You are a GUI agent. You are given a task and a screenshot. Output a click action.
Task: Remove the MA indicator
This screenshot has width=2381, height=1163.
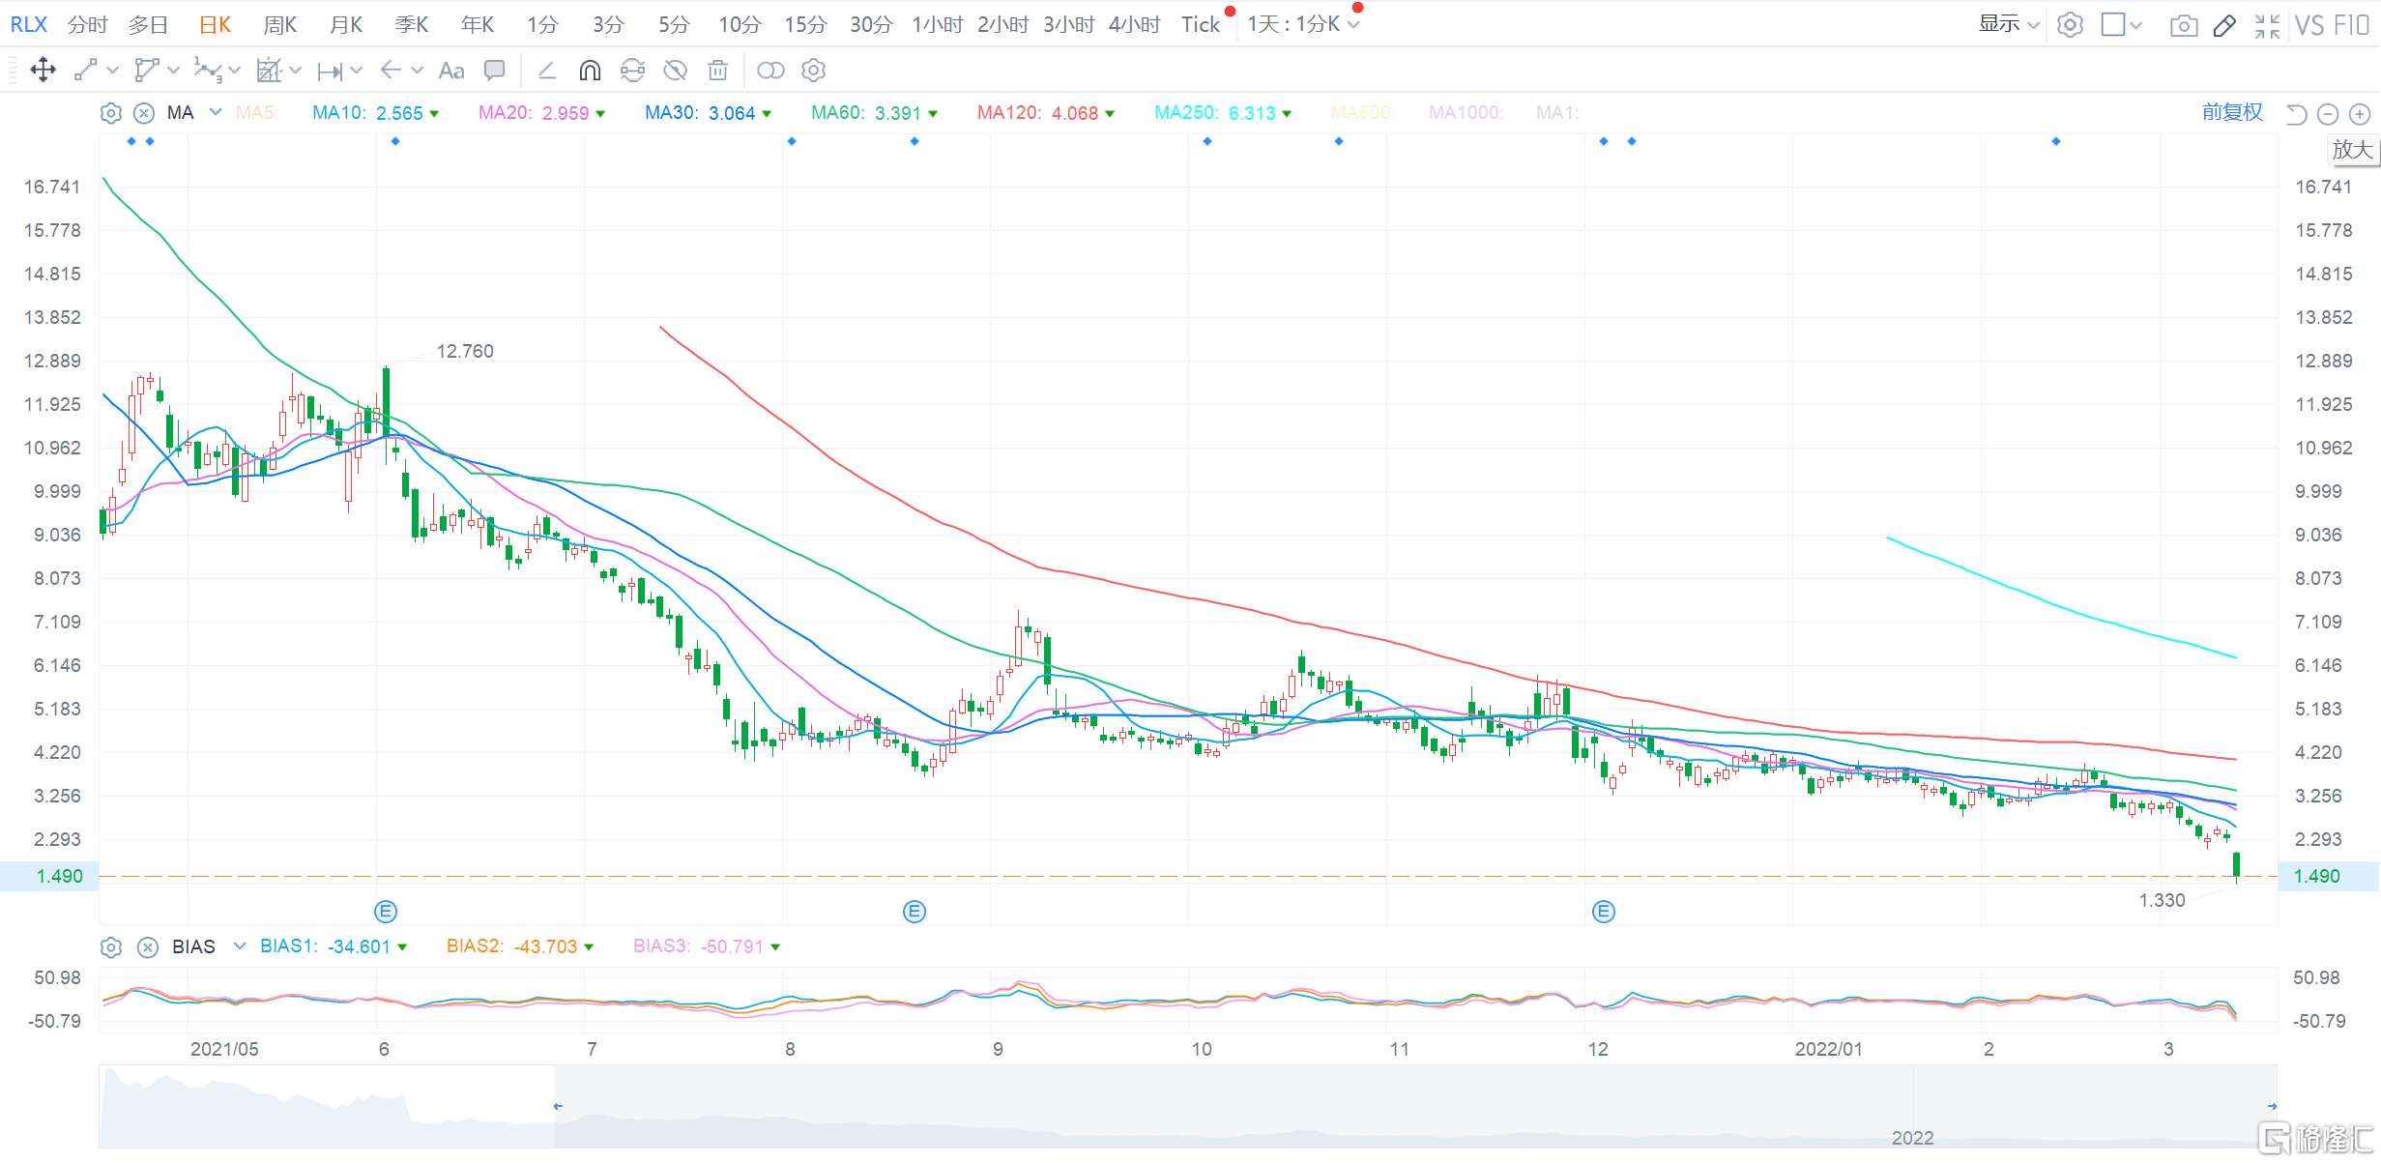[x=144, y=113]
